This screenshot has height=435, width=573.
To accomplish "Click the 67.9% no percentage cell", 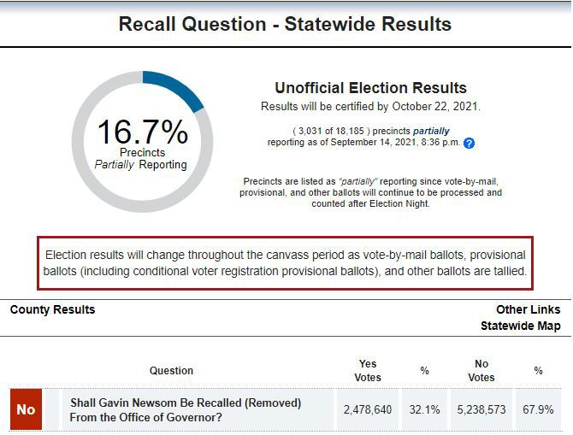I will point(538,410).
